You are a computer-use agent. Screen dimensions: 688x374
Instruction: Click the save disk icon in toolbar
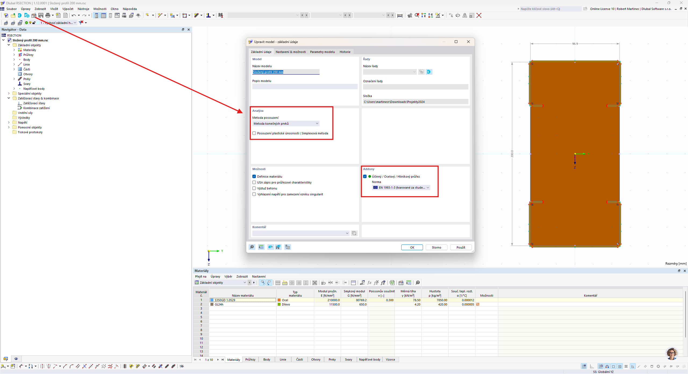41,15
